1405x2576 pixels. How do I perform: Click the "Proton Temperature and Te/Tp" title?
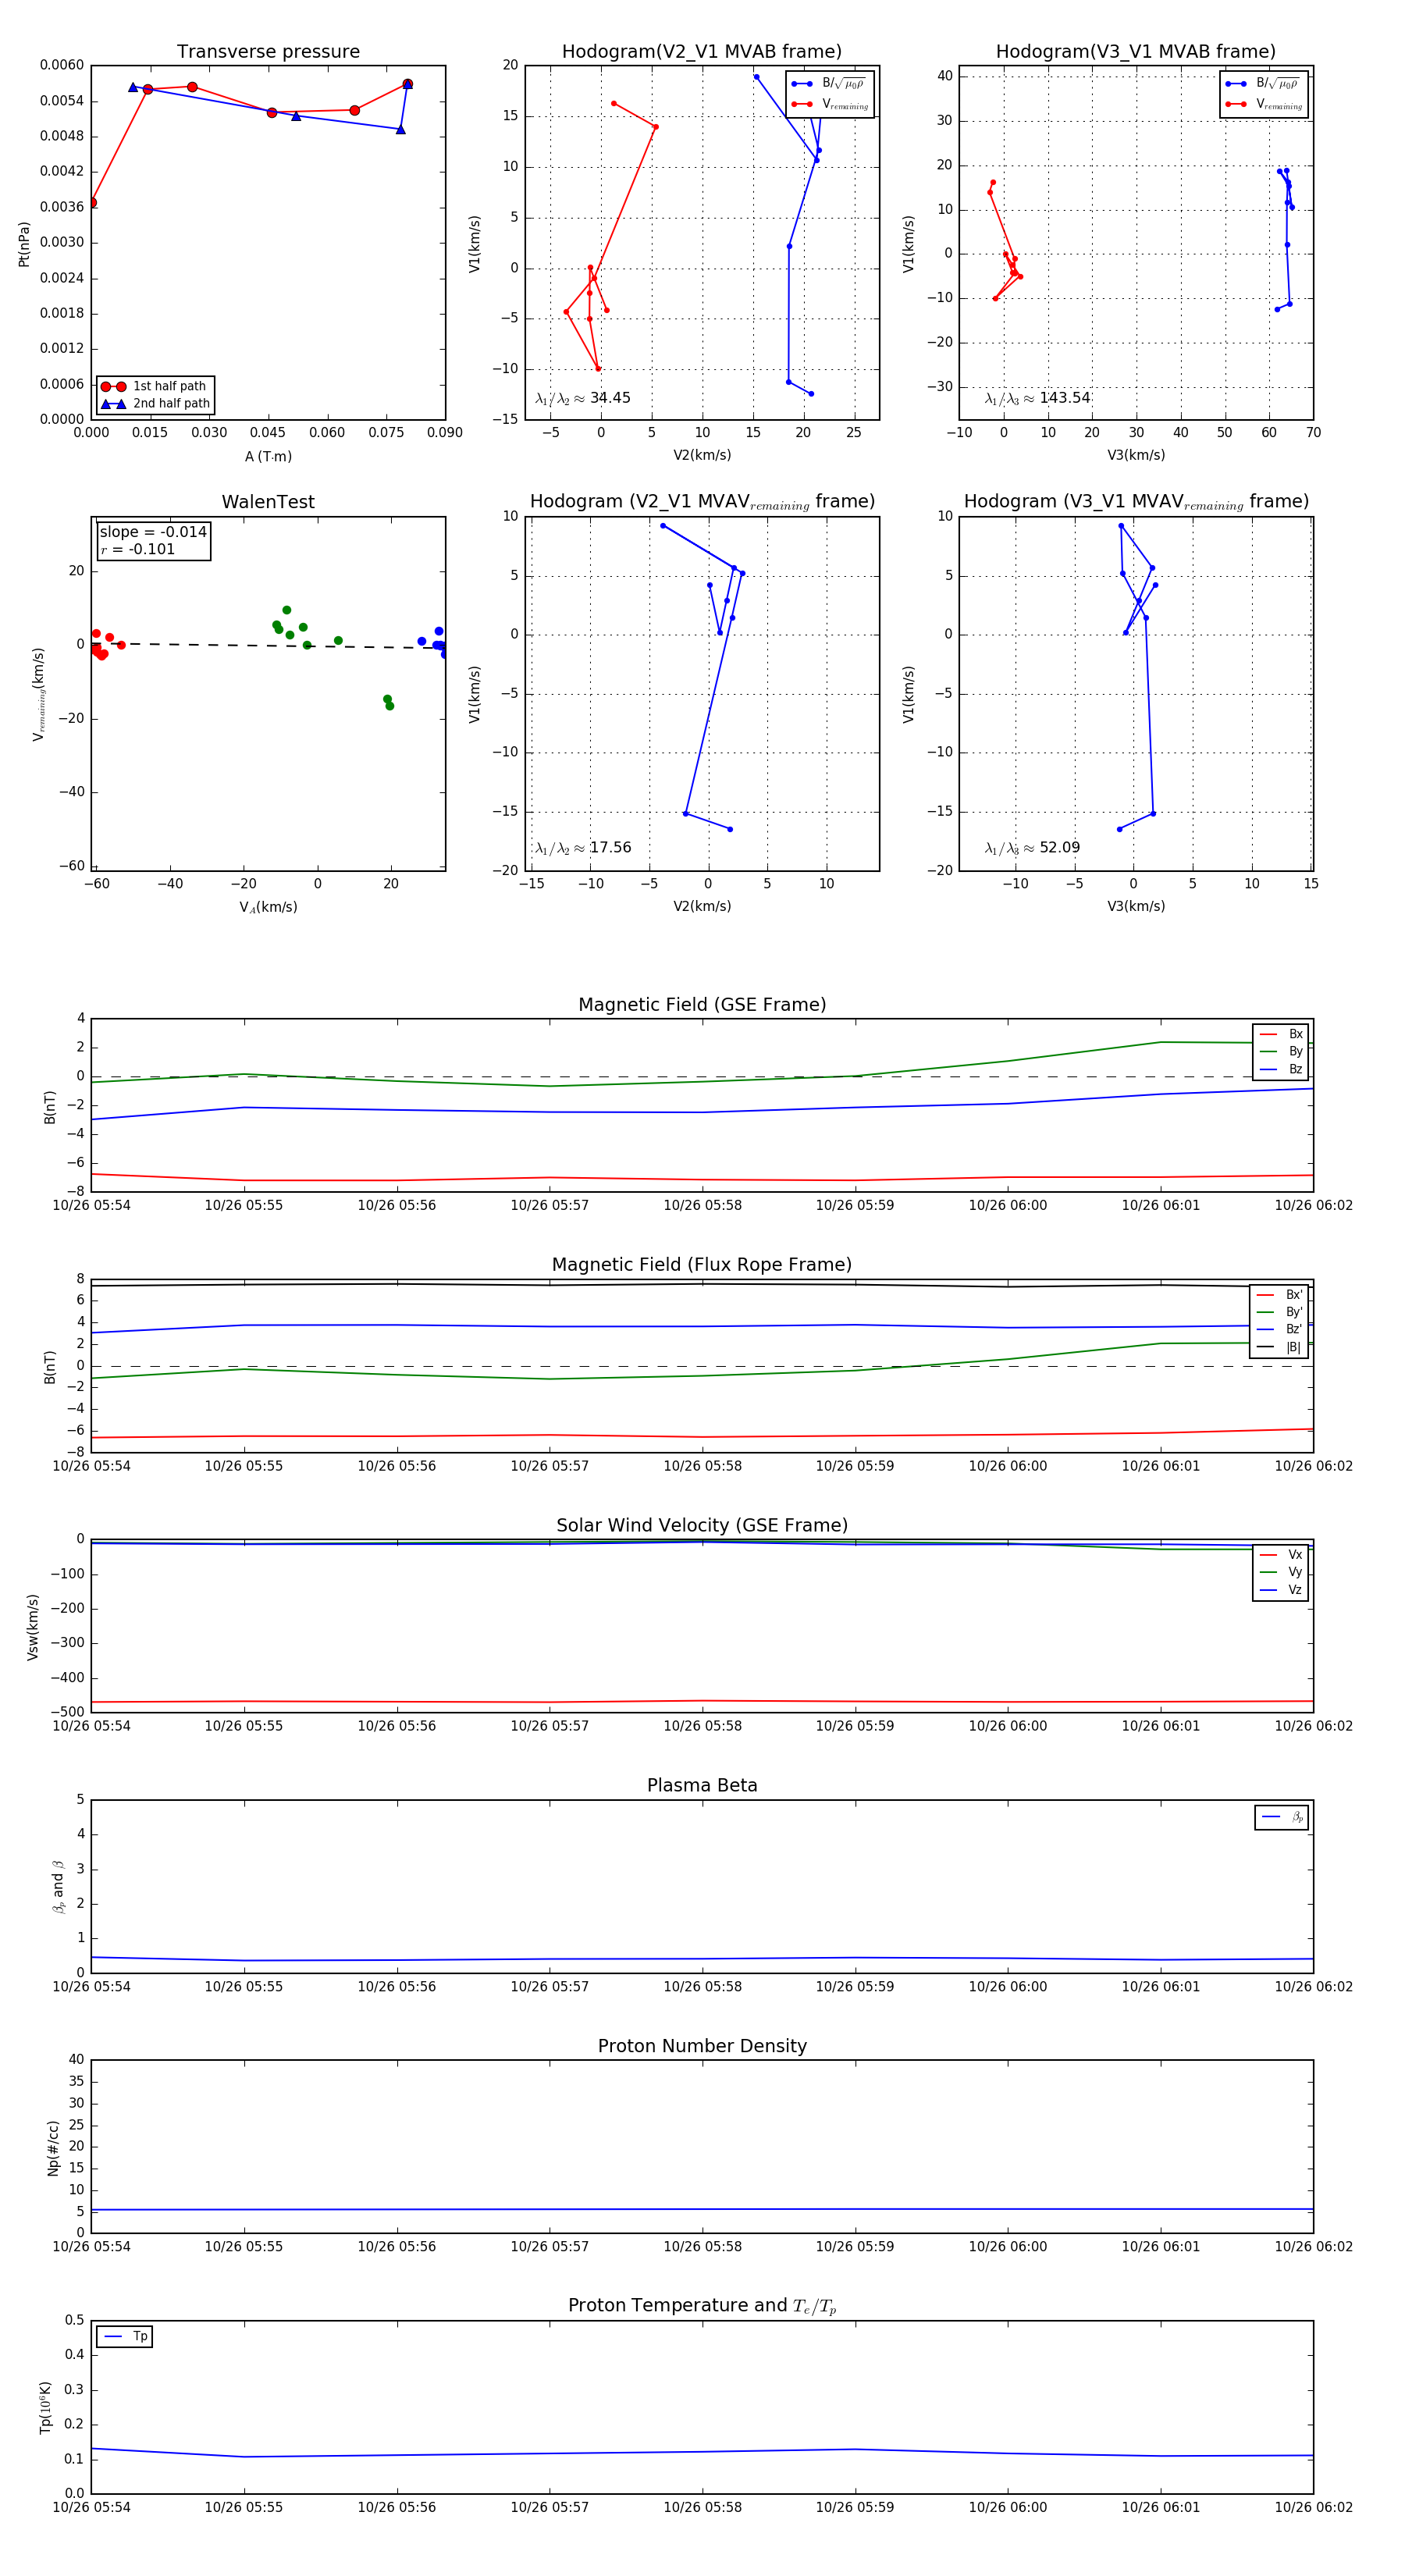coord(702,2306)
